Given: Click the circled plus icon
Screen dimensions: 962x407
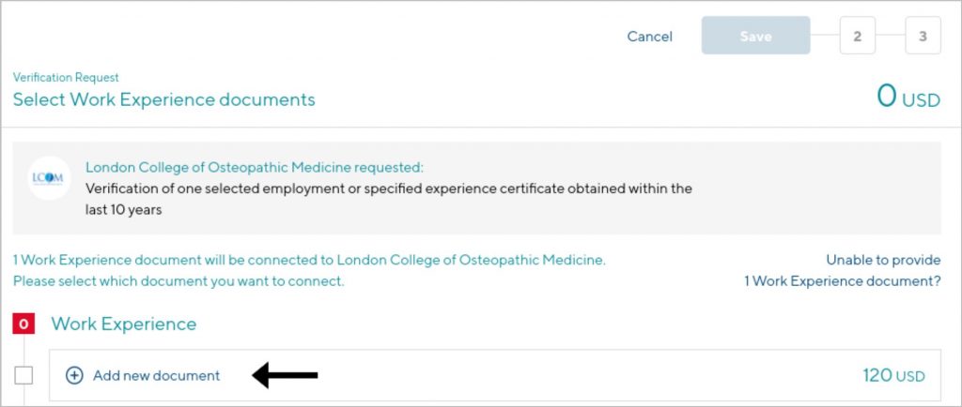Looking at the screenshot, I should 74,375.
